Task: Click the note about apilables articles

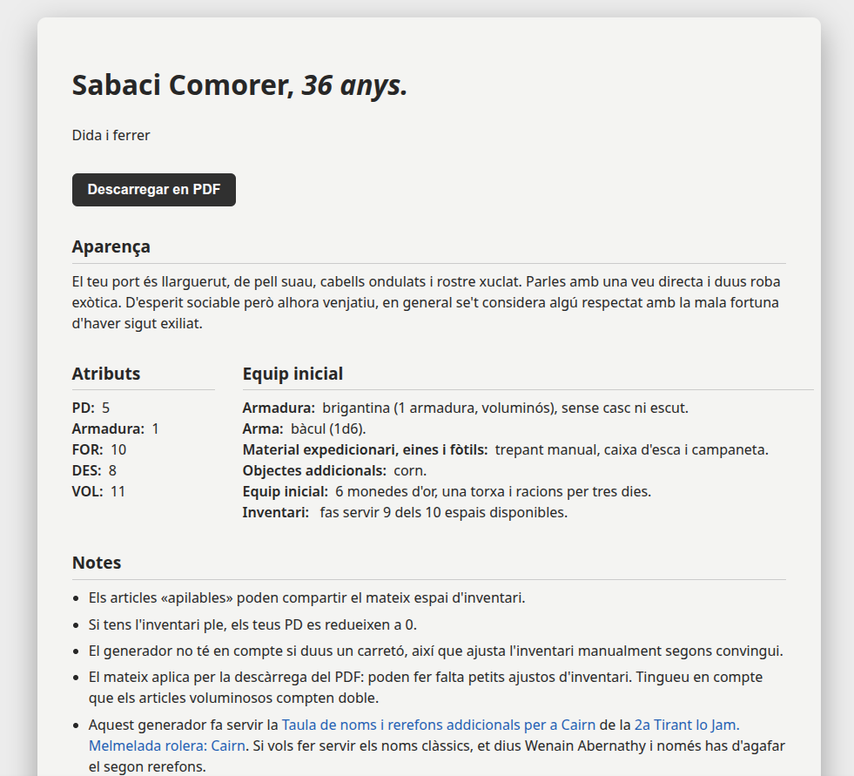Action: coord(306,597)
